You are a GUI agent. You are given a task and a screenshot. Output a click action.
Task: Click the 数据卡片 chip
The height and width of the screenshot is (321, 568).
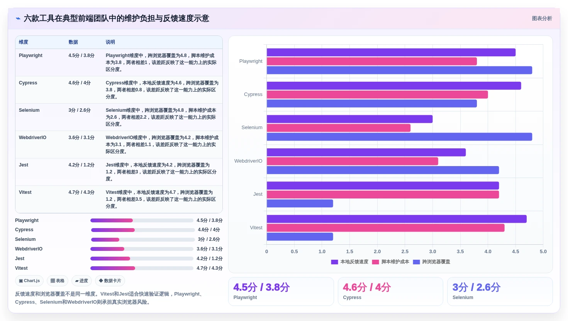click(110, 281)
